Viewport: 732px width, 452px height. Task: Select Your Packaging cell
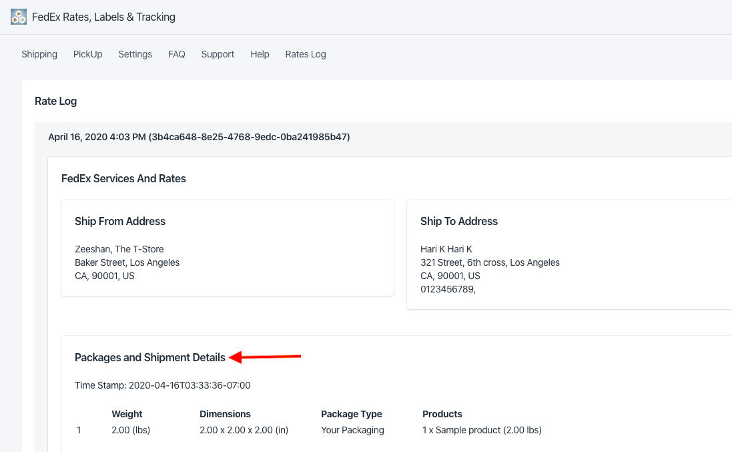coord(352,430)
